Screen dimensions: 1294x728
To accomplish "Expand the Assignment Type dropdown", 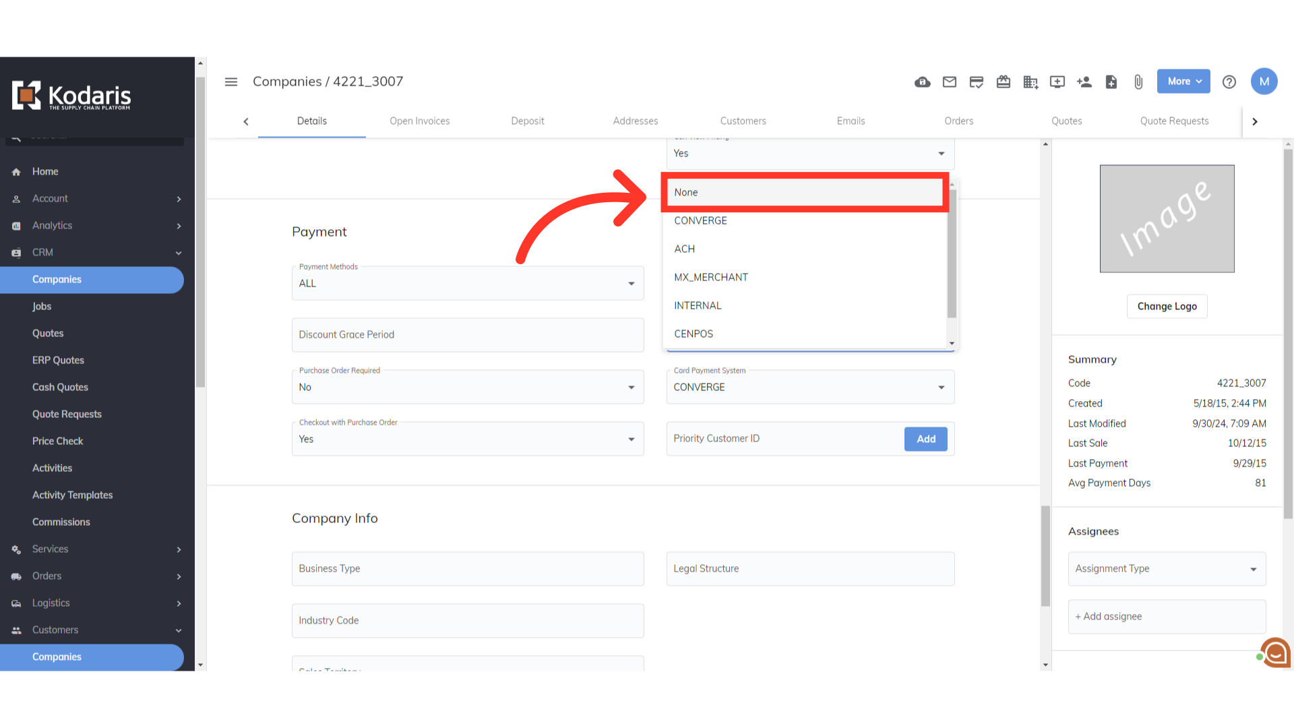I will tap(1166, 569).
